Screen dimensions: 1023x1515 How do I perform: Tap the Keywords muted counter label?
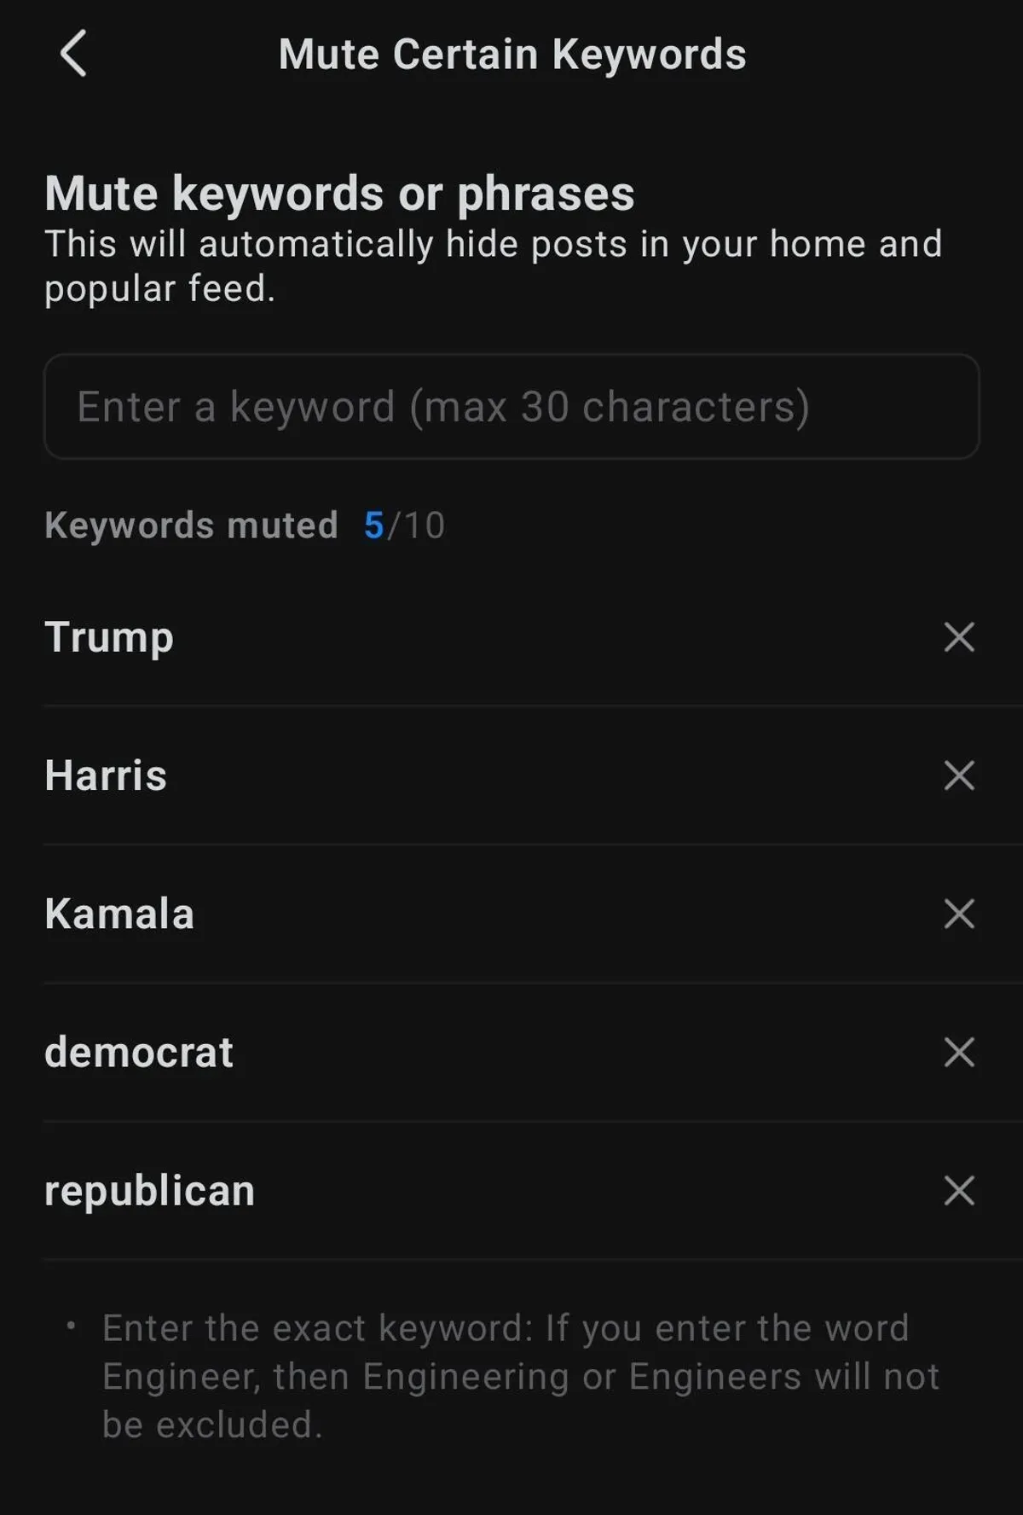tap(191, 525)
